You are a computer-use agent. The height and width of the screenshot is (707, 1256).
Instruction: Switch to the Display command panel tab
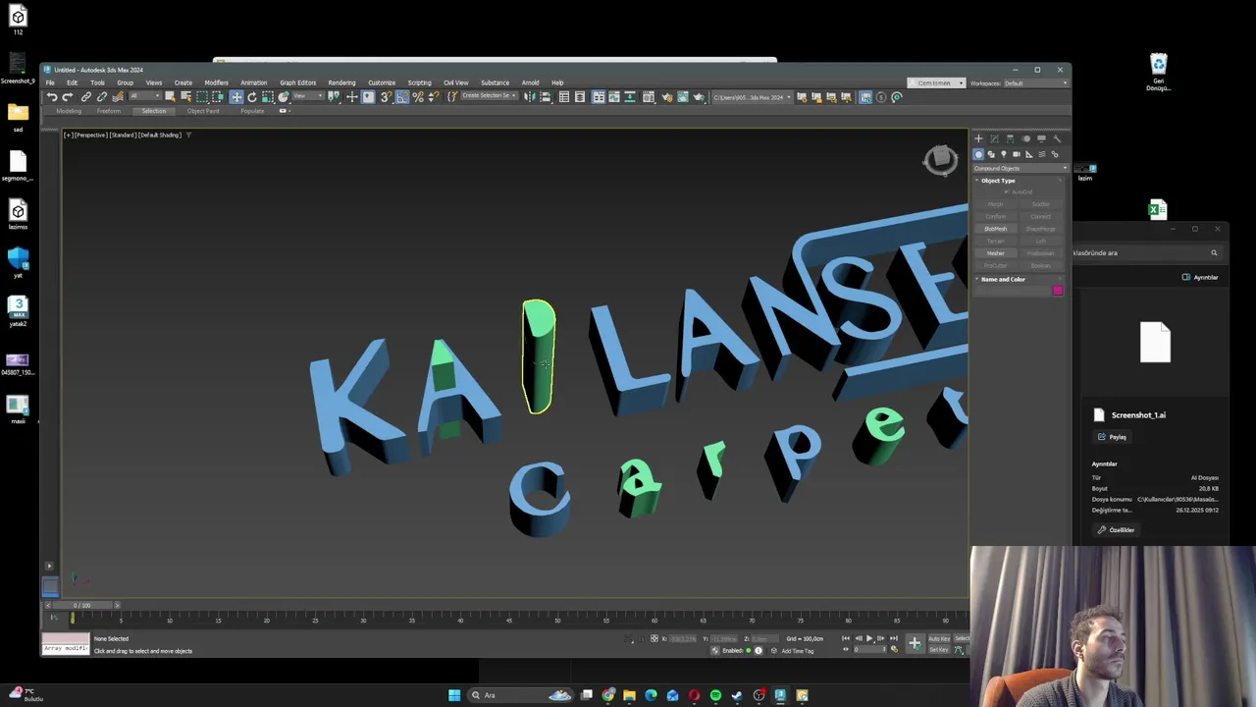(1041, 138)
